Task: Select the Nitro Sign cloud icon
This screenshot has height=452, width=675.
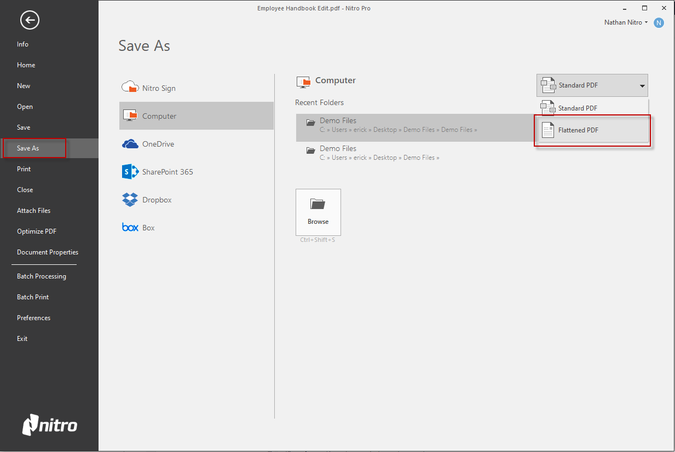Action: [130, 88]
